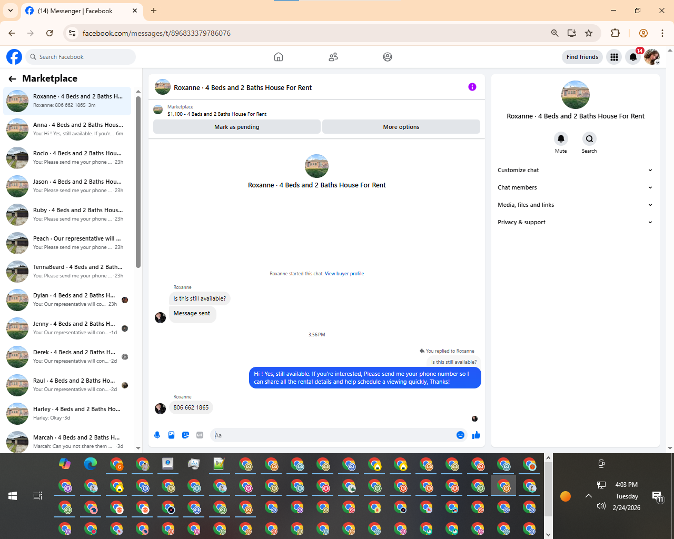
Task: Send a voice clip microphone icon
Action: click(157, 435)
